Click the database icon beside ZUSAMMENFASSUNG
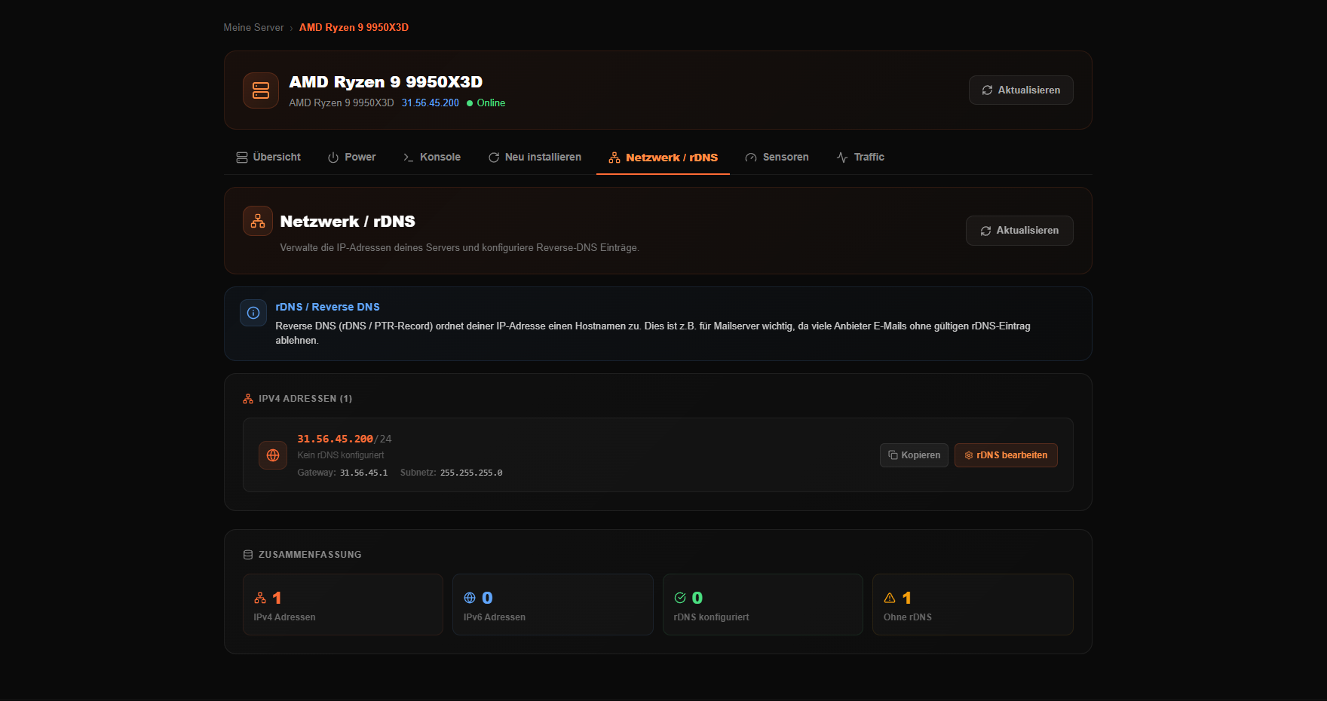Image resolution: width=1327 pixels, height=701 pixels. 248,555
